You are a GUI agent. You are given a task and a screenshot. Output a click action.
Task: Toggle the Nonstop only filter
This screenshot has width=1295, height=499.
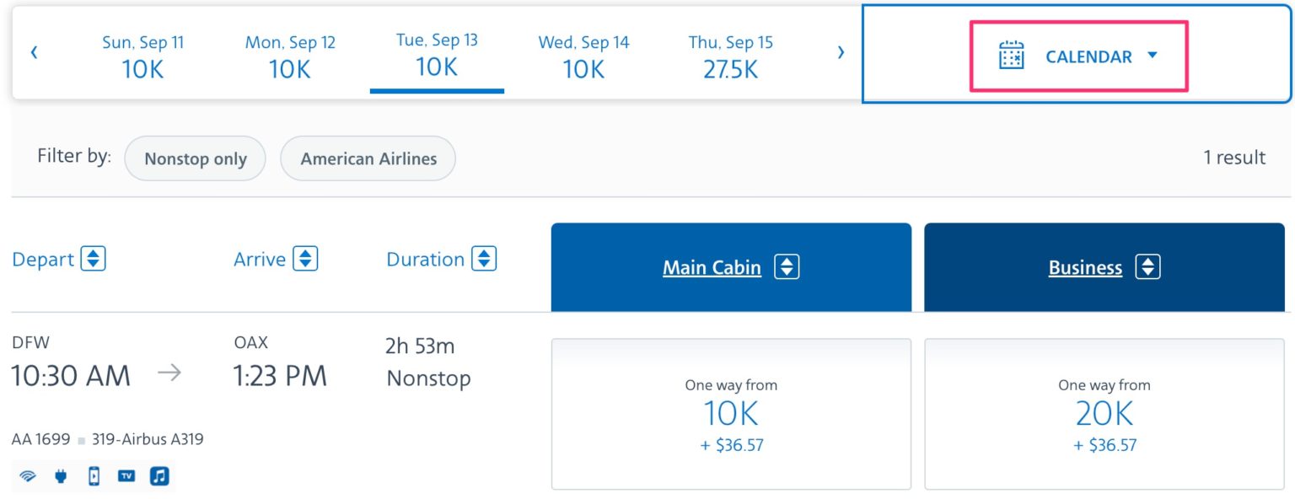point(195,158)
